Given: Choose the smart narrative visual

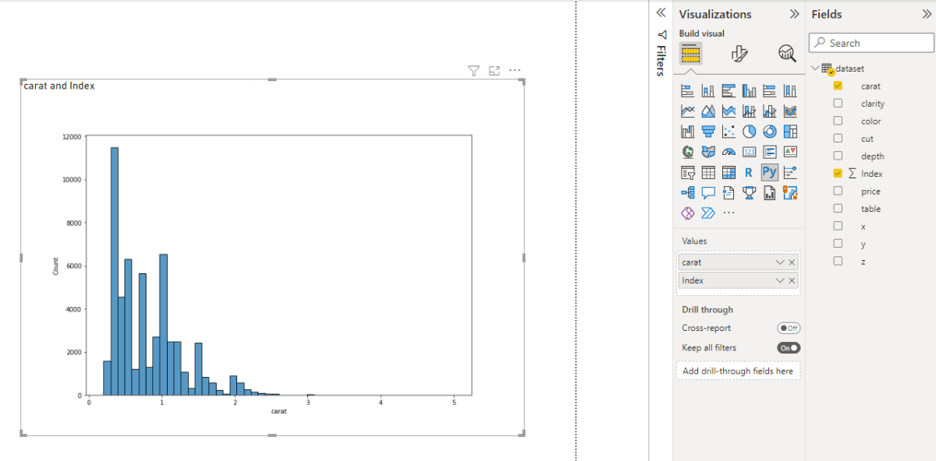Looking at the screenshot, I should pos(729,192).
